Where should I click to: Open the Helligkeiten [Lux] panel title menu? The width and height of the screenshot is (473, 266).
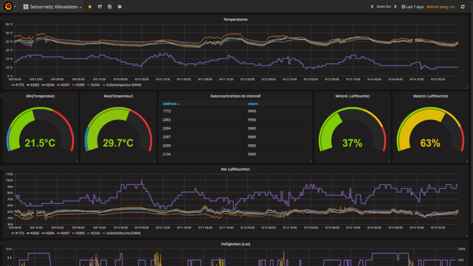point(235,244)
